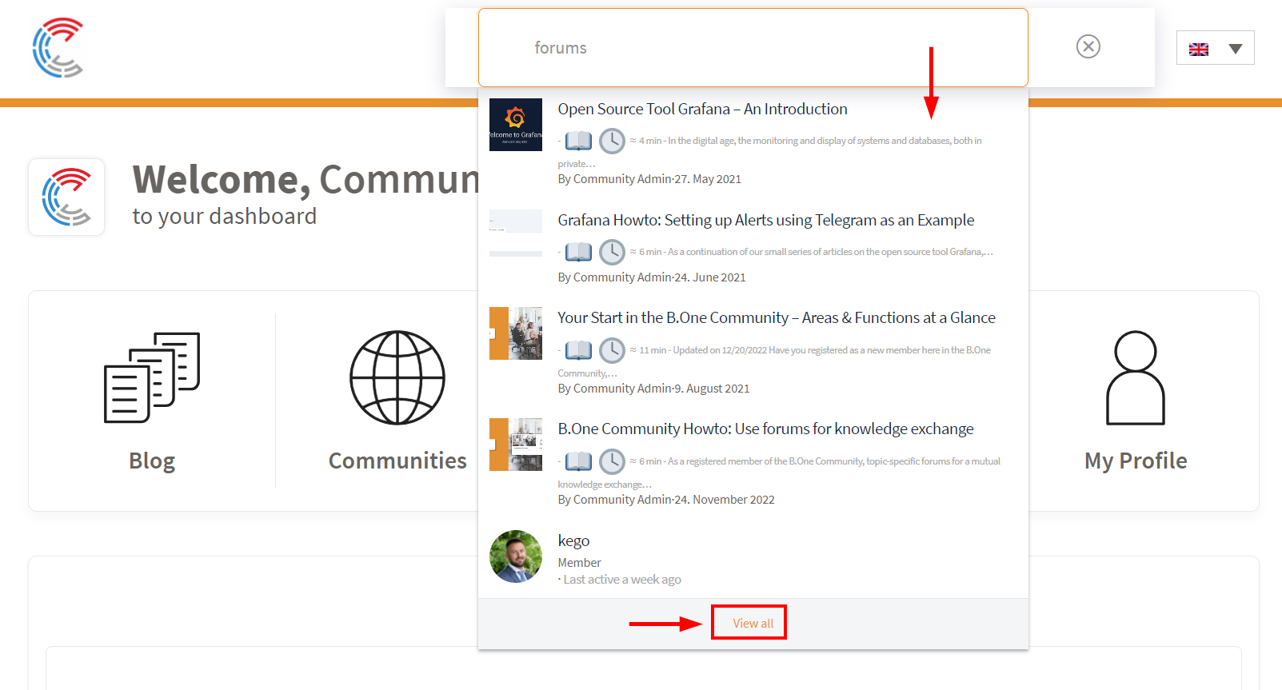
Task: Click 'Last active a week ago' text
Action: (622, 580)
